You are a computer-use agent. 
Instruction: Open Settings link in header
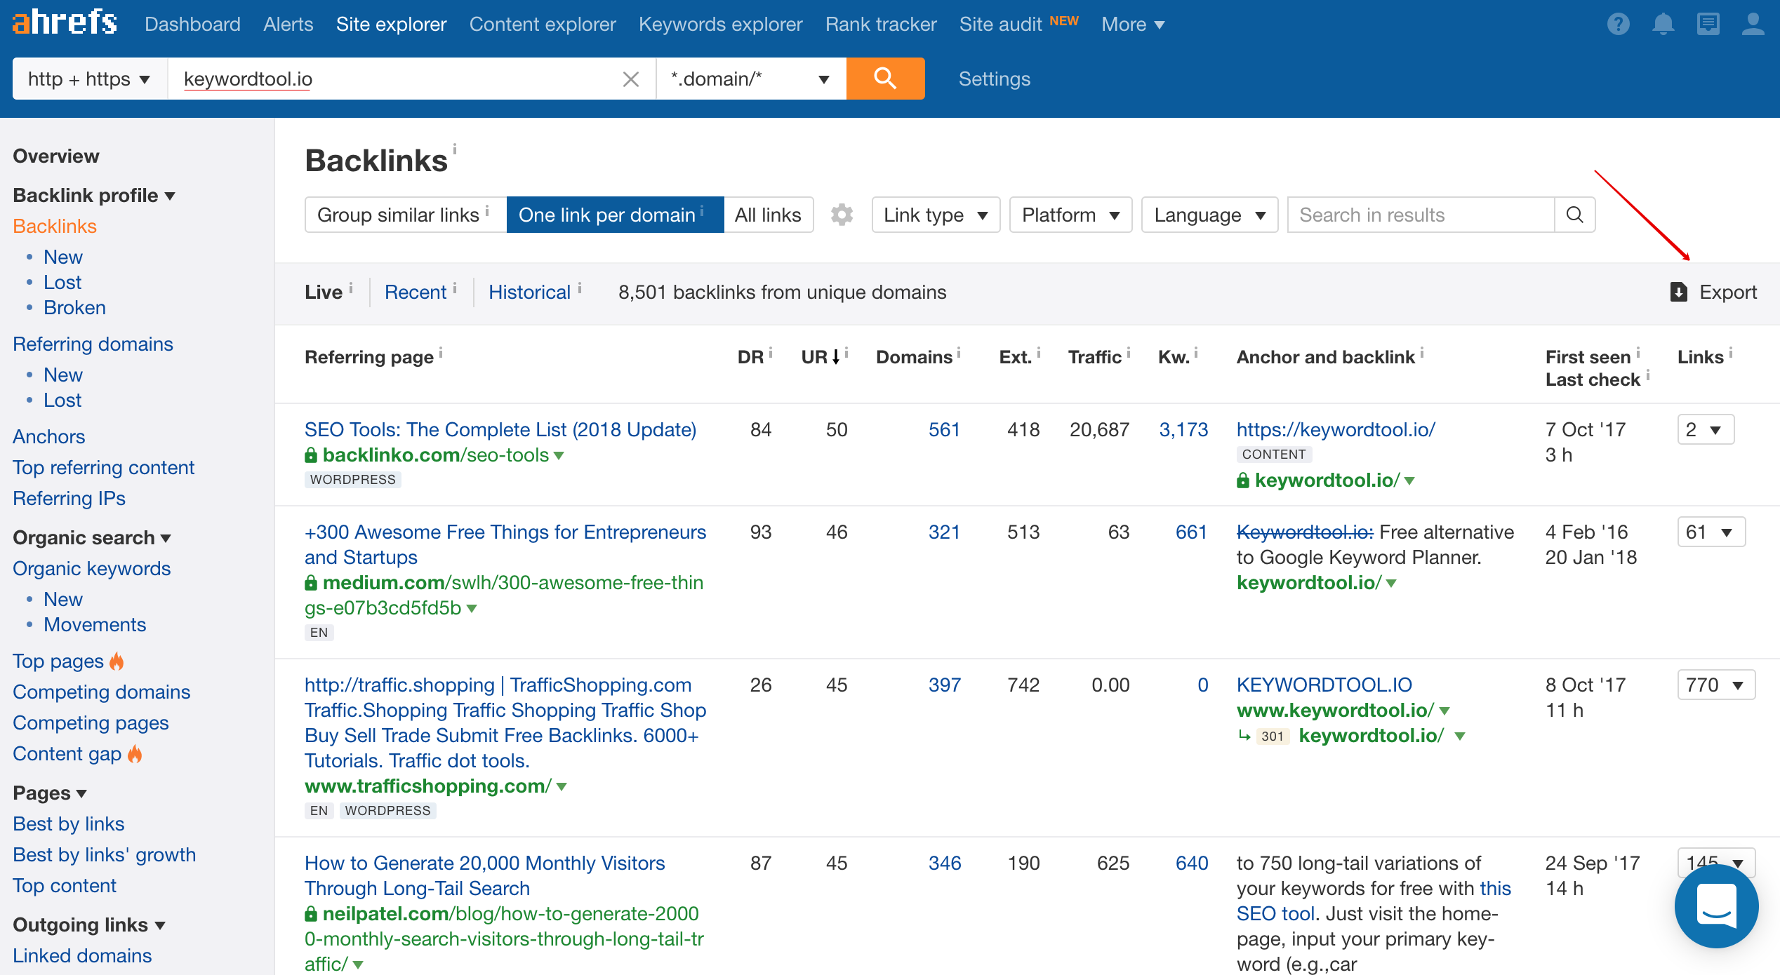[995, 79]
